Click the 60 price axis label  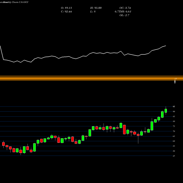(x=174, y=141)
